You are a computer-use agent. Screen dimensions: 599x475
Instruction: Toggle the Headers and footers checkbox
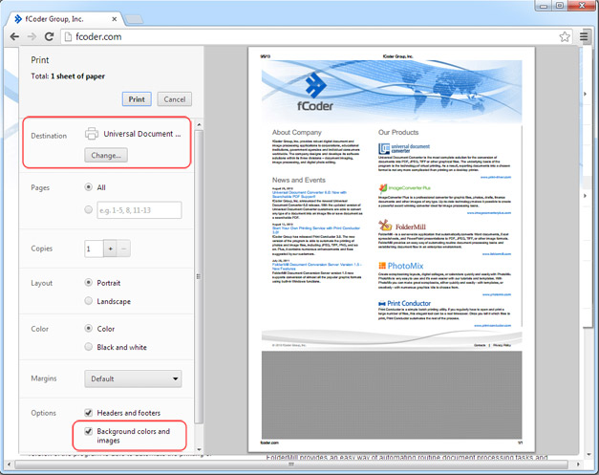coord(88,413)
